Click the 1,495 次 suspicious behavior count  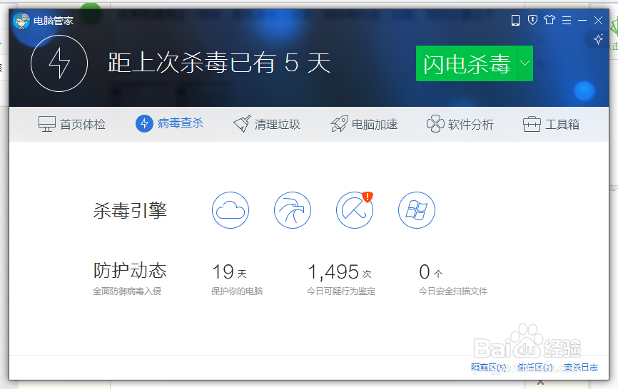click(340, 271)
